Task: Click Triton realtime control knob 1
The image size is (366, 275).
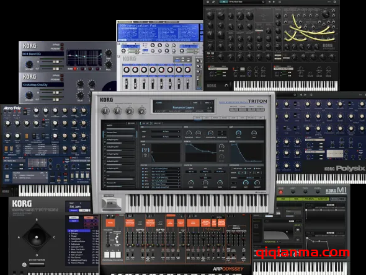Action: pyautogui.click(x=105, y=111)
